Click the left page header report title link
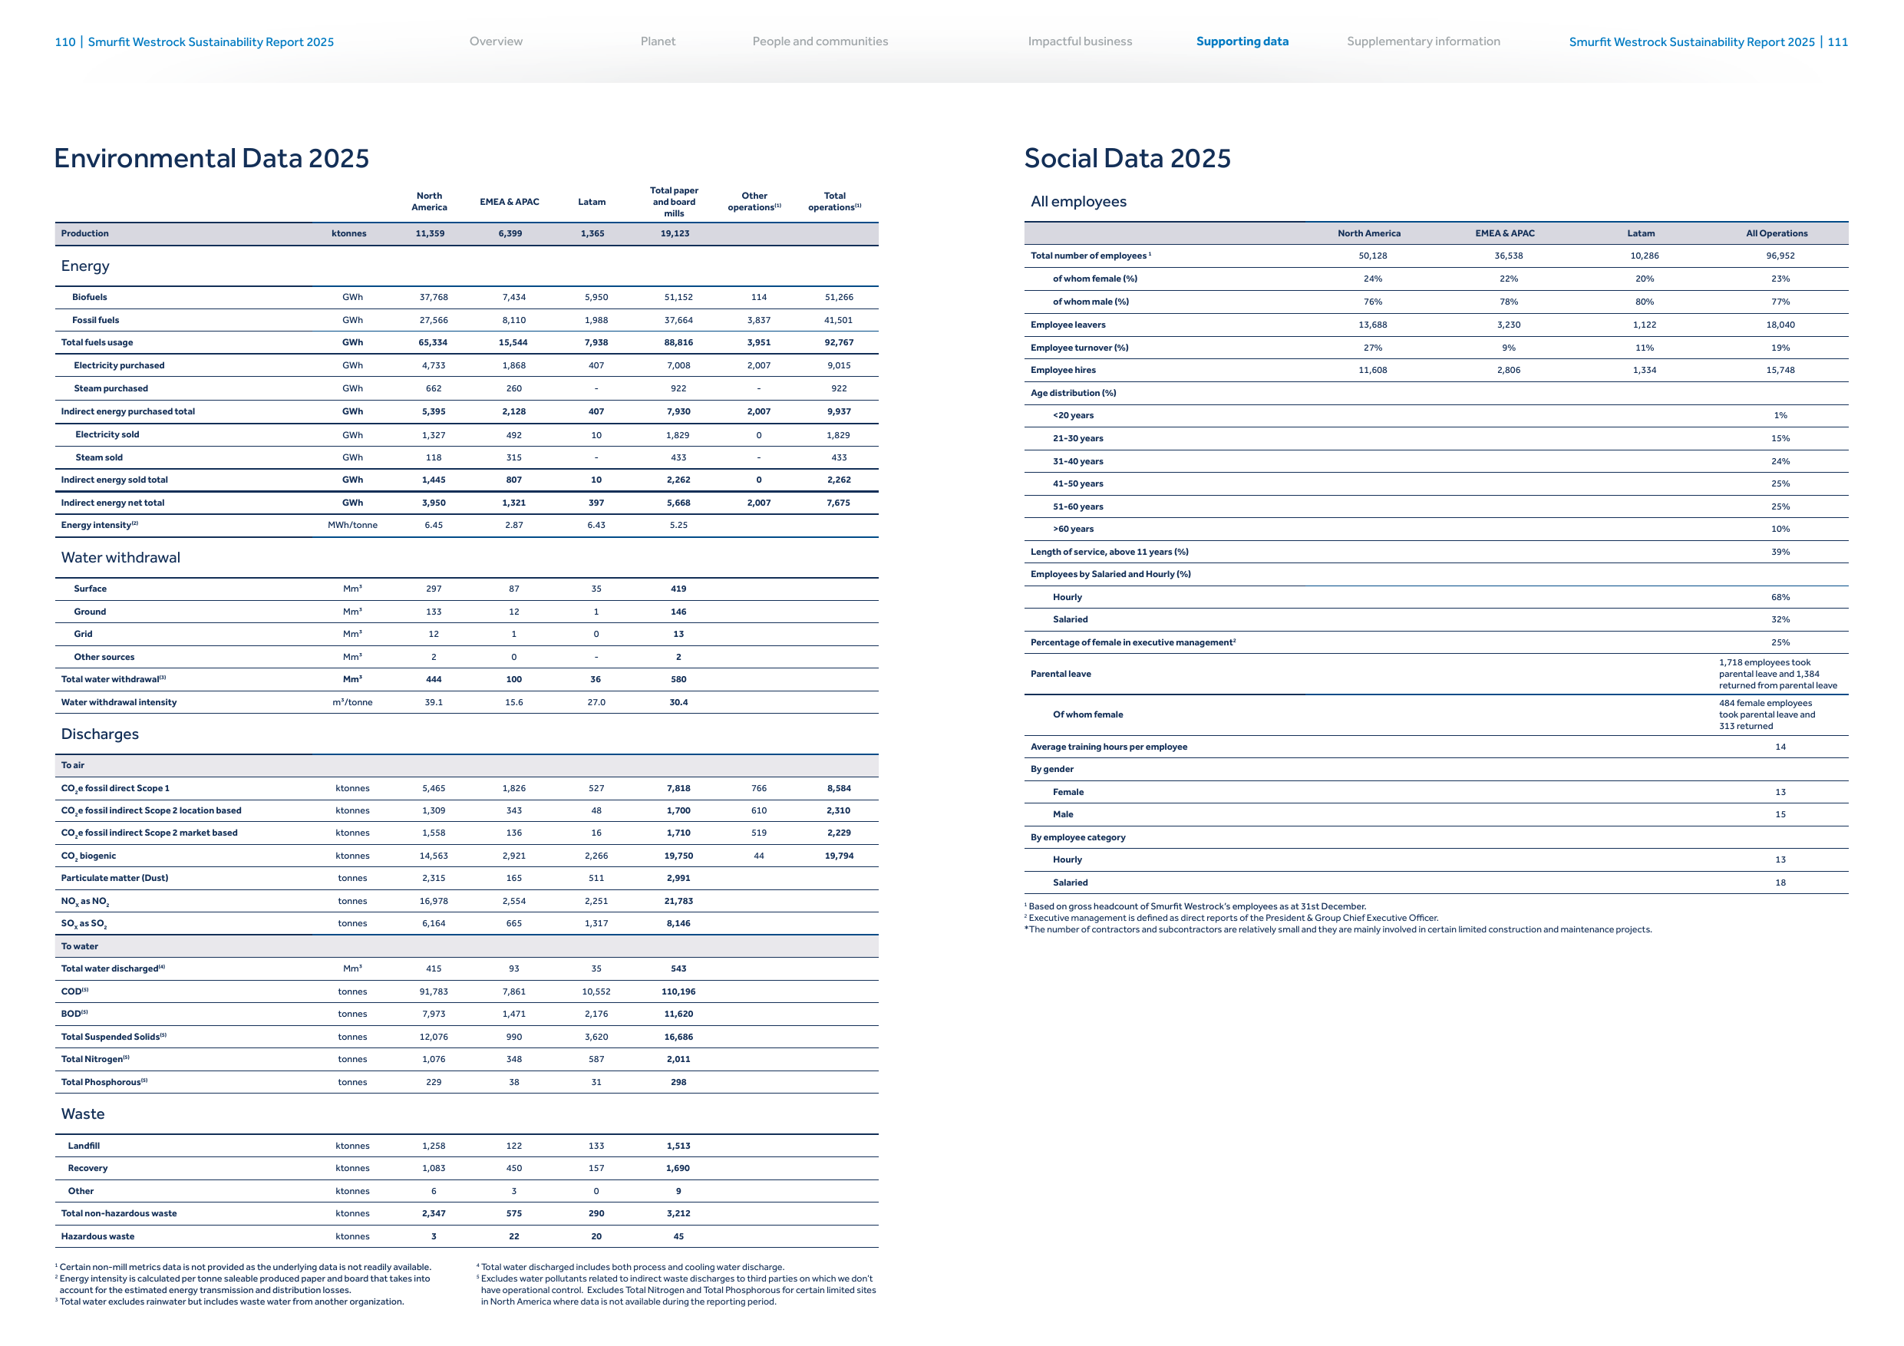 [x=210, y=42]
